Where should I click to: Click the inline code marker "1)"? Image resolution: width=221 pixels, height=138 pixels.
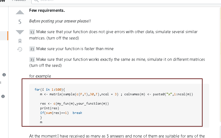click(32, 32)
